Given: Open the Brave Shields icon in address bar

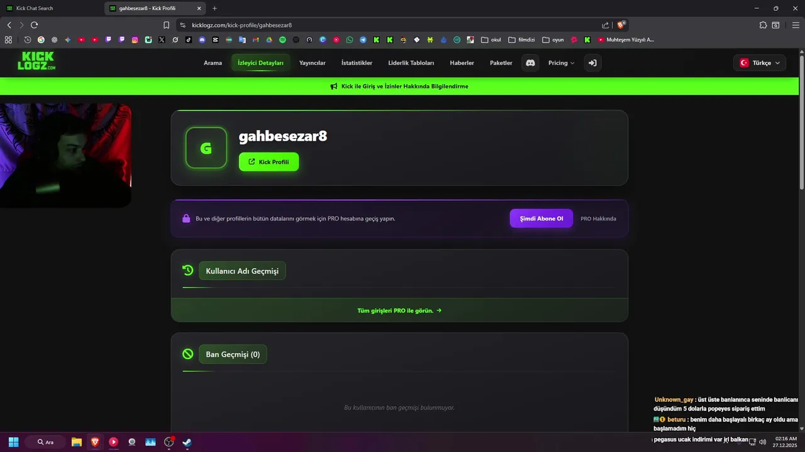Looking at the screenshot, I should click(x=621, y=25).
